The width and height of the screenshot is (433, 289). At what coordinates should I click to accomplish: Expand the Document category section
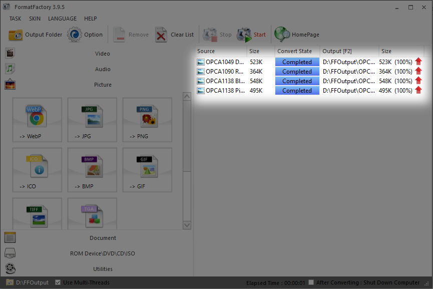pyautogui.click(x=103, y=238)
